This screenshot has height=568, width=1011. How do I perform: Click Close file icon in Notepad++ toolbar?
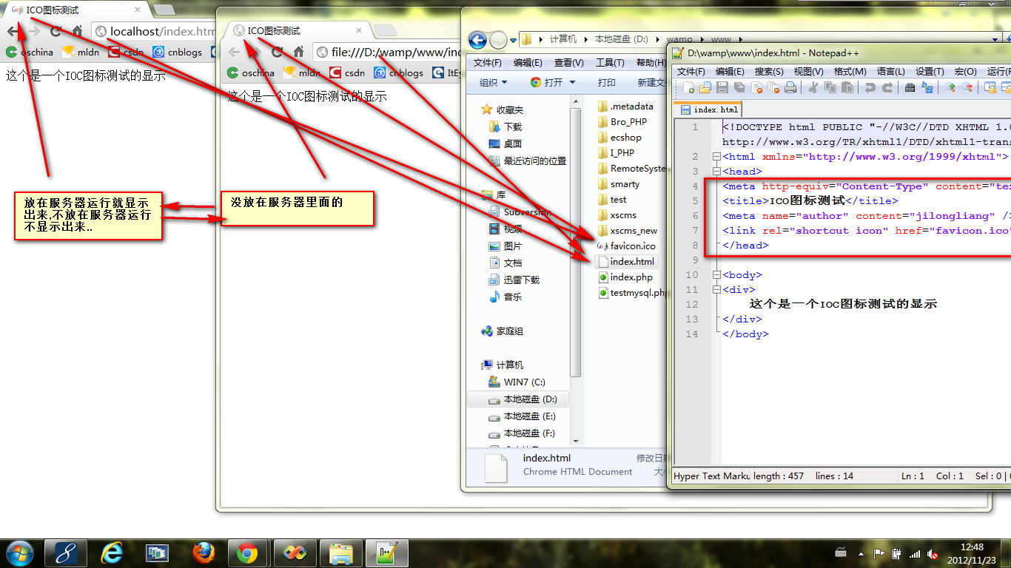pos(756,87)
